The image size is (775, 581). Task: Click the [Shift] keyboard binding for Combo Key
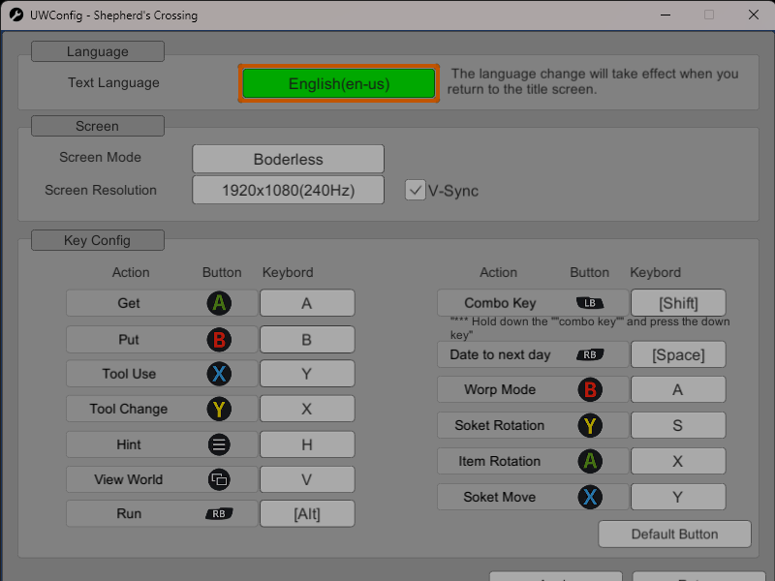pyautogui.click(x=678, y=302)
